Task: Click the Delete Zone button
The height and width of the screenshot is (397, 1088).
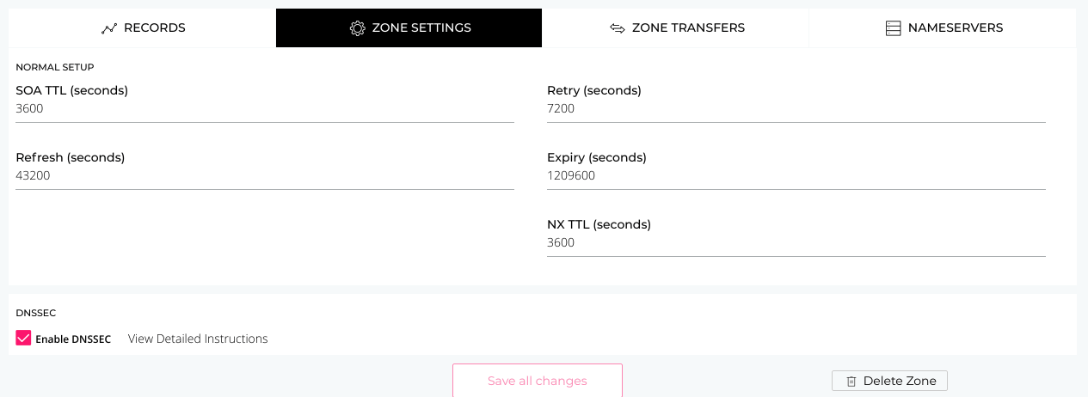Action: click(x=889, y=381)
